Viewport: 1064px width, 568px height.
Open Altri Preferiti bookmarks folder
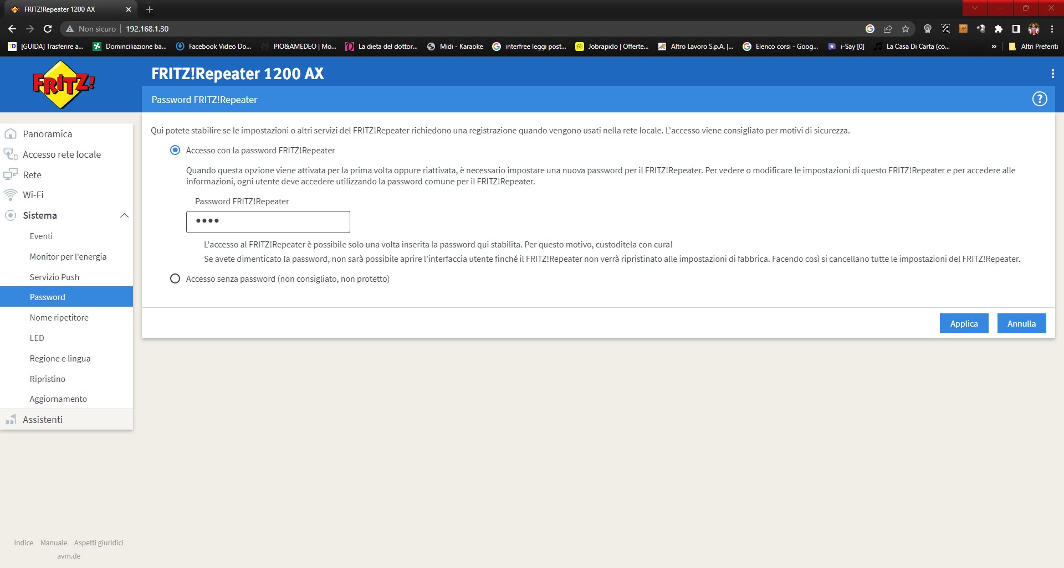pyautogui.click(x=1034, y=47)
